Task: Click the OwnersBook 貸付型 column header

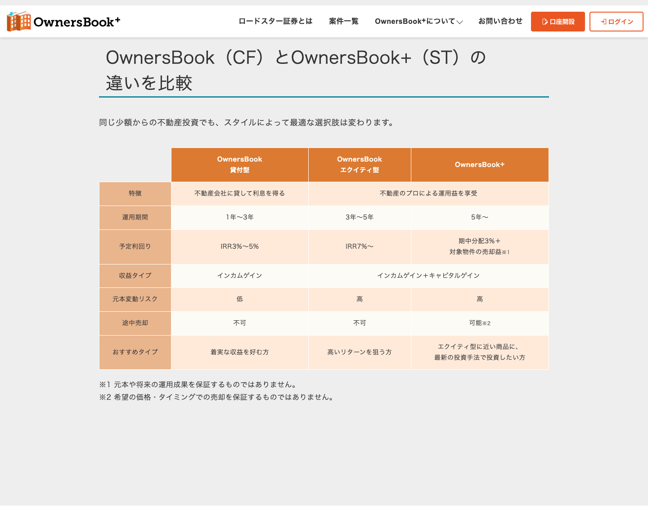Action: (x=240, y=165)
